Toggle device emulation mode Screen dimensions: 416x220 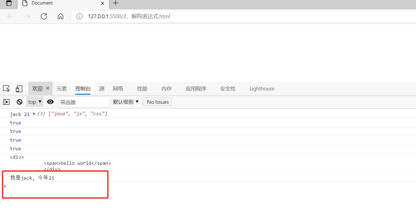[x=19, y=89]
